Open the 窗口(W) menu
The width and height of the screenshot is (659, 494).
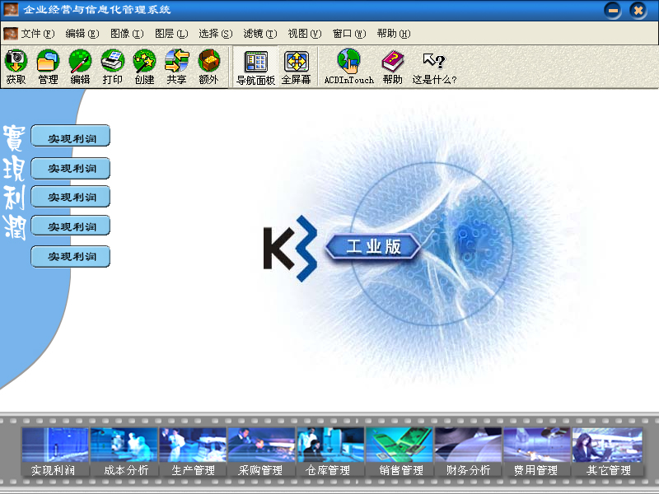(349, 33)
